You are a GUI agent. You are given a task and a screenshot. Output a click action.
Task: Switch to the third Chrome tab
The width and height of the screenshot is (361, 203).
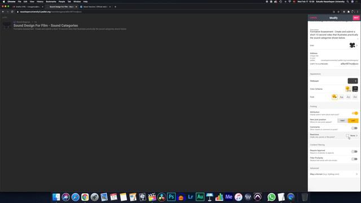coord(95,7)
